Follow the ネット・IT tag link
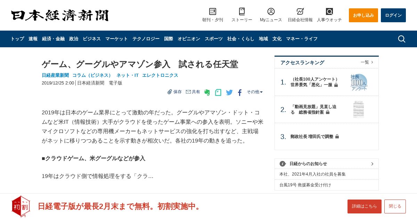 128,75
